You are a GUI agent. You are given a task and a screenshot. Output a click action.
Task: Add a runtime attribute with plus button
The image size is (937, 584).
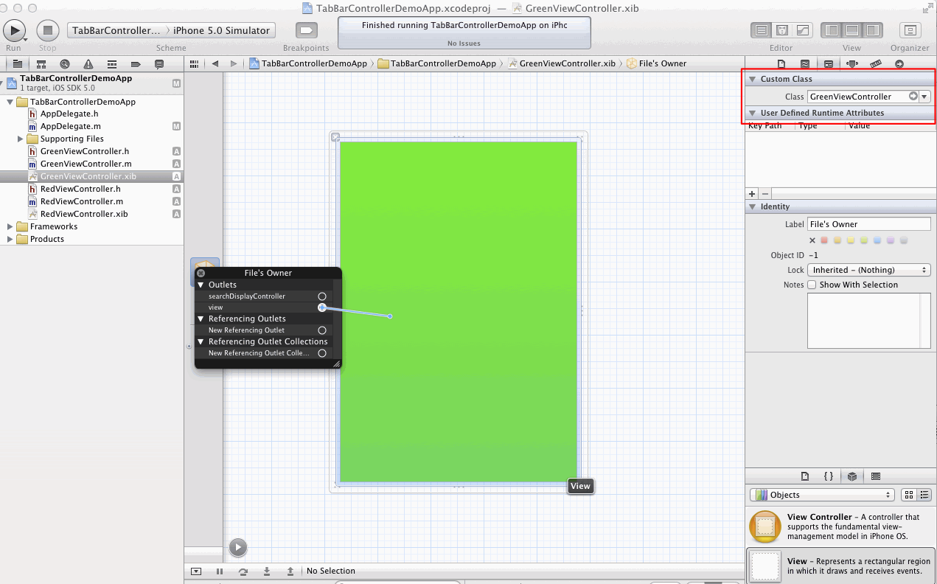point(752,193)
